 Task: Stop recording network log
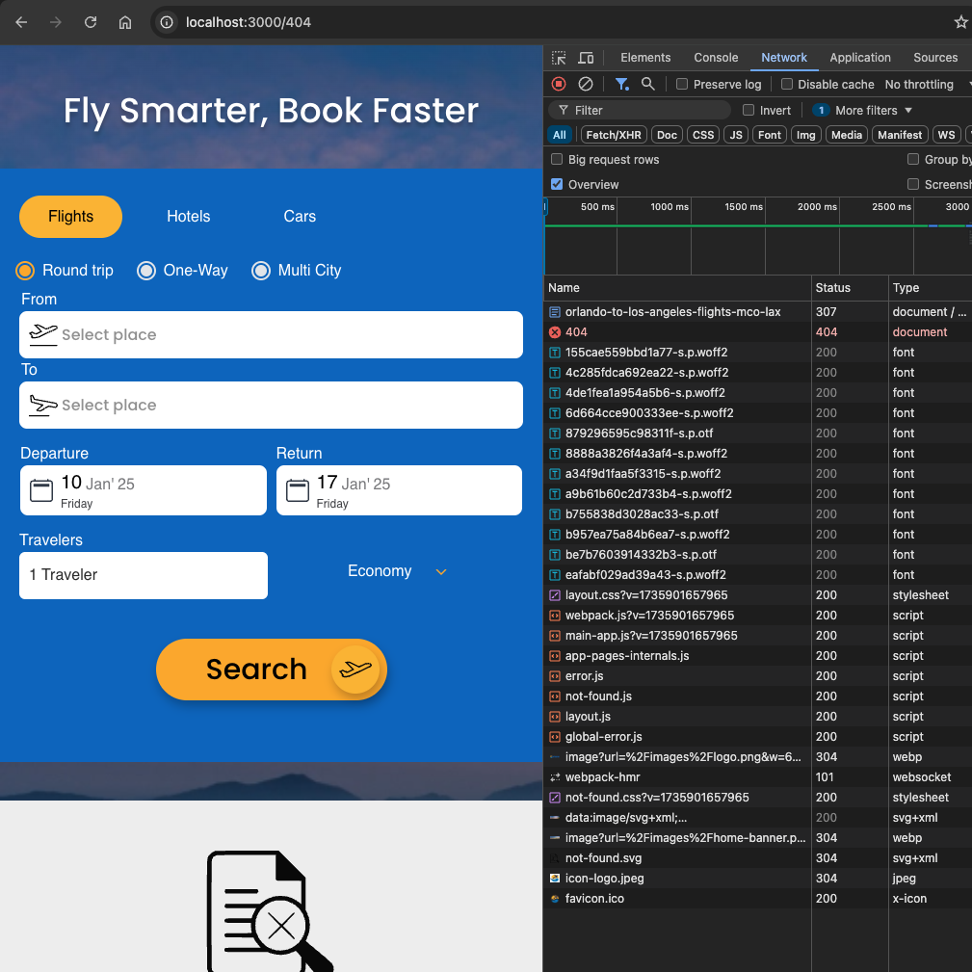[x=559, y=84]
